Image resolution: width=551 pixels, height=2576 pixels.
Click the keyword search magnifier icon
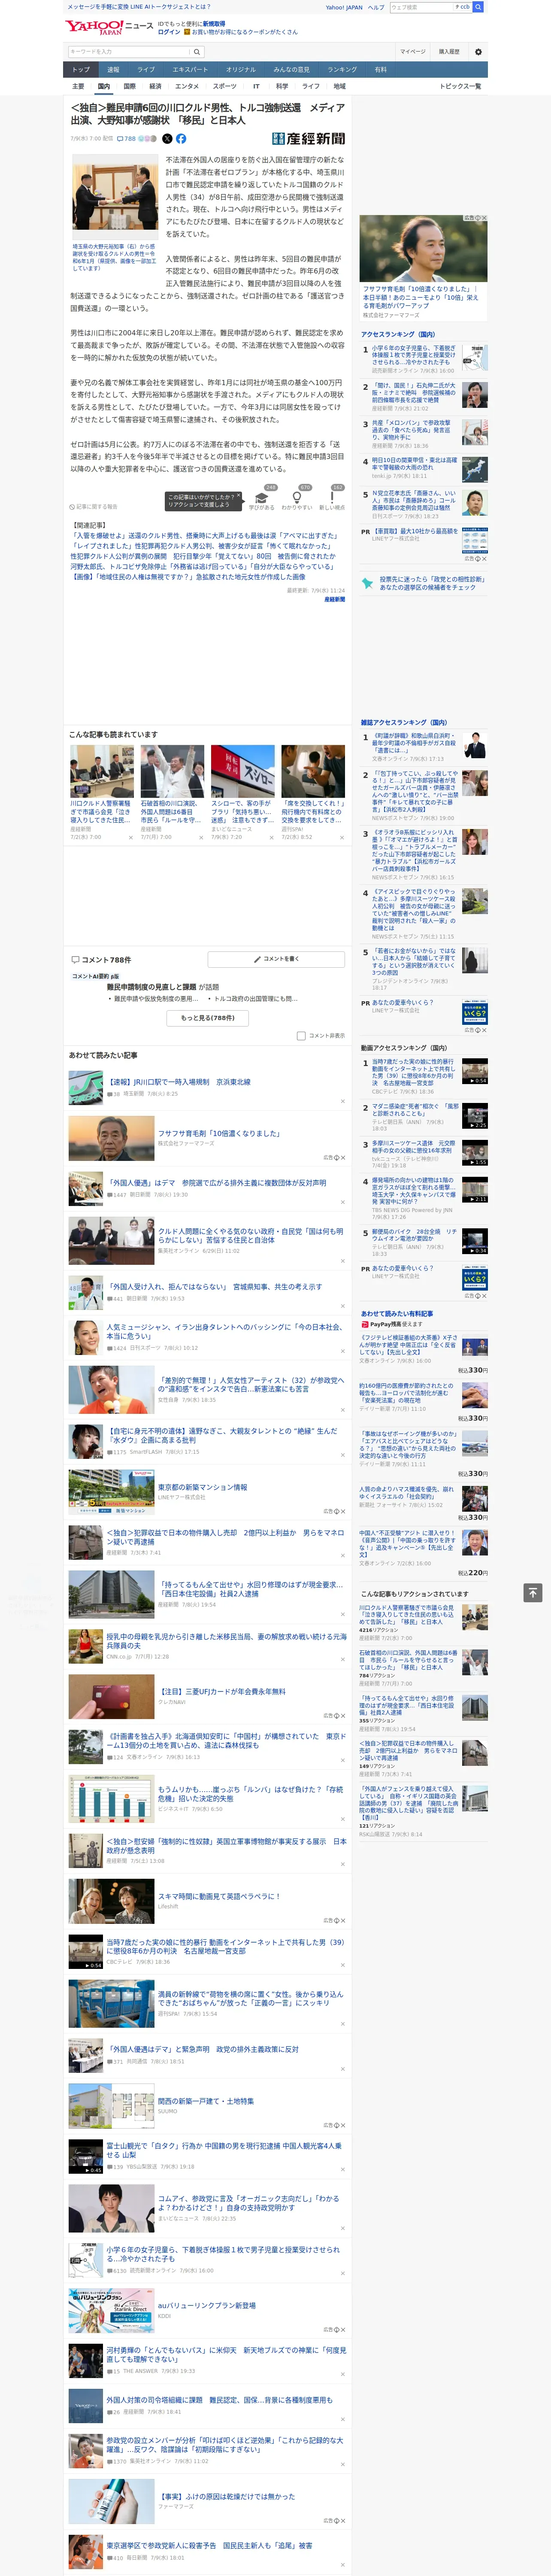pyautogui.click(x=196, y=52)
